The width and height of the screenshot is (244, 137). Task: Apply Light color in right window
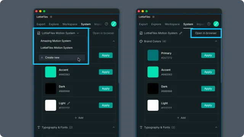[x=208, y=105]
